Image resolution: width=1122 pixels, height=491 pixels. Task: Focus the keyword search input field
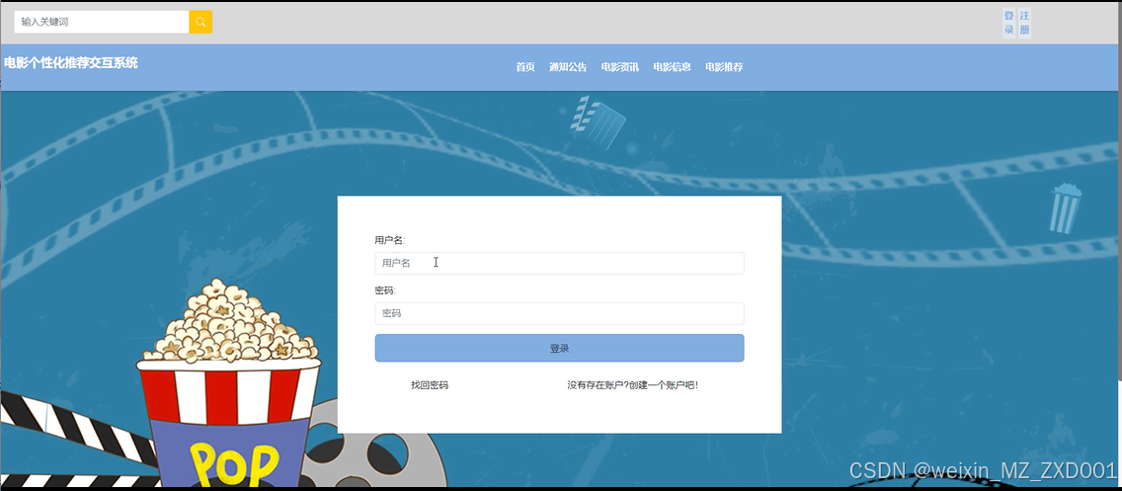point(102,22)
